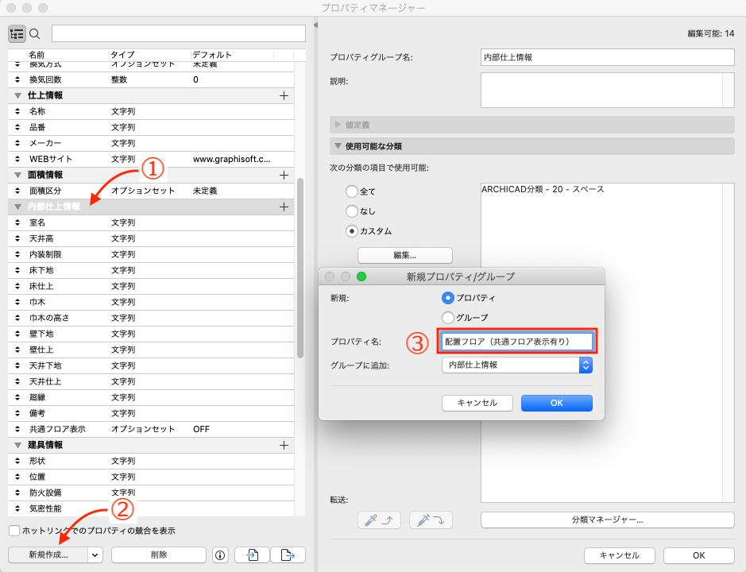
Task: Inject parameters with syringe icon
Action: pyautogui.click(x=431, y=520)
